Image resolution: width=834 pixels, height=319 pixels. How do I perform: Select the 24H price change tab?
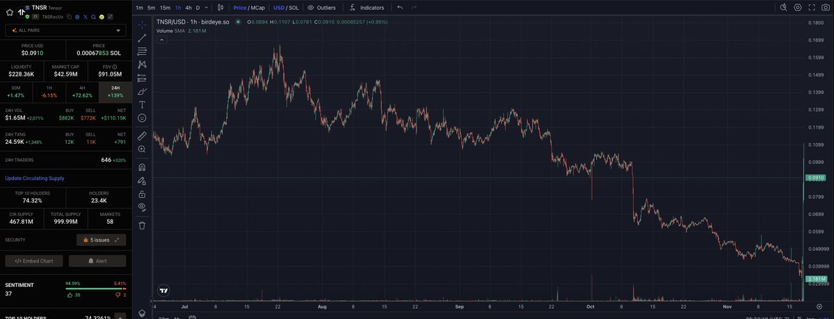click(115, 92)
